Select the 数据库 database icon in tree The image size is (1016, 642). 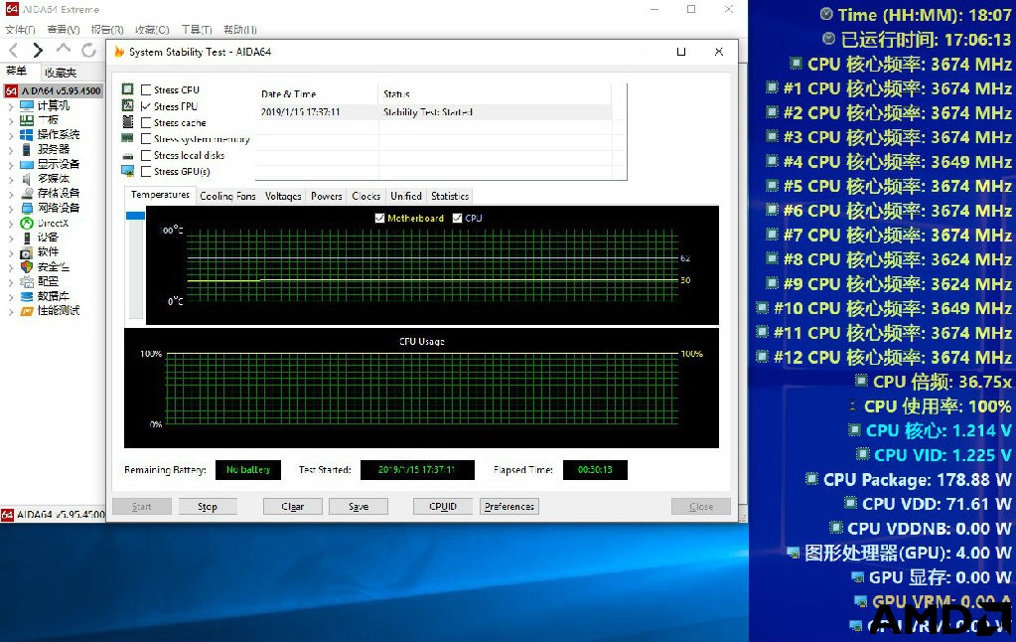27,296
